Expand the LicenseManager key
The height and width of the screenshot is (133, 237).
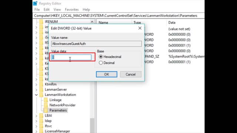[x=36, y=131]
